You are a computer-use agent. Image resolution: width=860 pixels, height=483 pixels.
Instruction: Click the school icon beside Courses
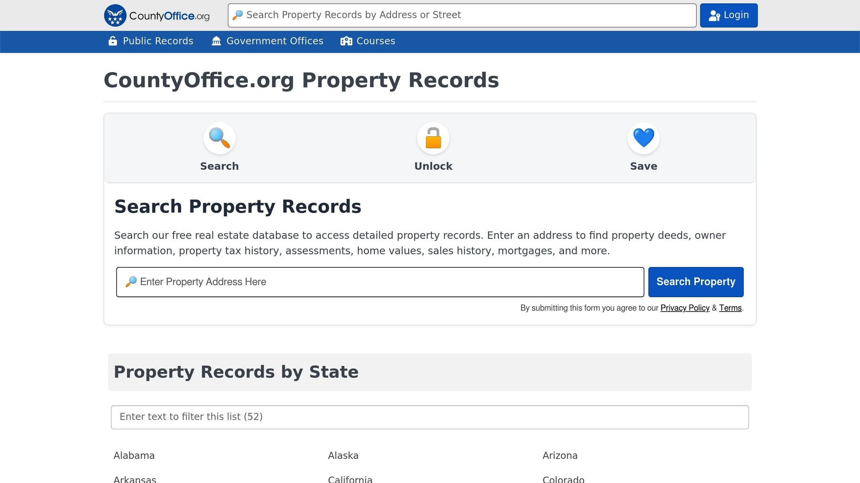(x=346, y=41)
